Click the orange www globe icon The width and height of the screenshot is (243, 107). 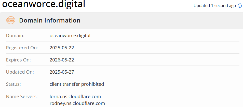(x=11, y=20)
